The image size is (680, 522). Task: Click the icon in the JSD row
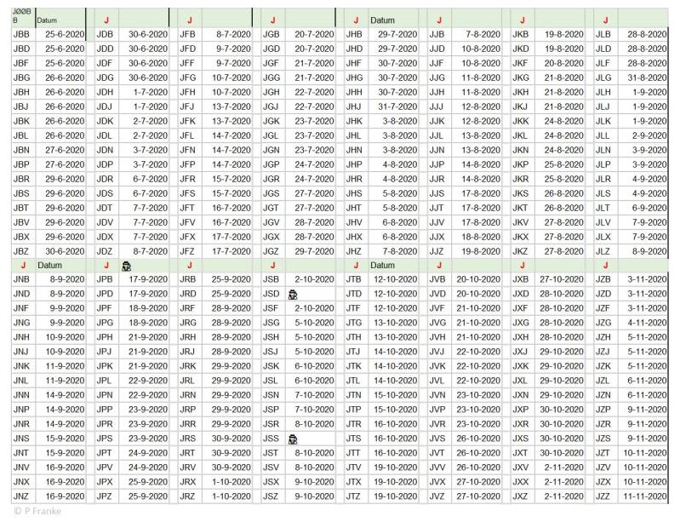click(293, 295)
